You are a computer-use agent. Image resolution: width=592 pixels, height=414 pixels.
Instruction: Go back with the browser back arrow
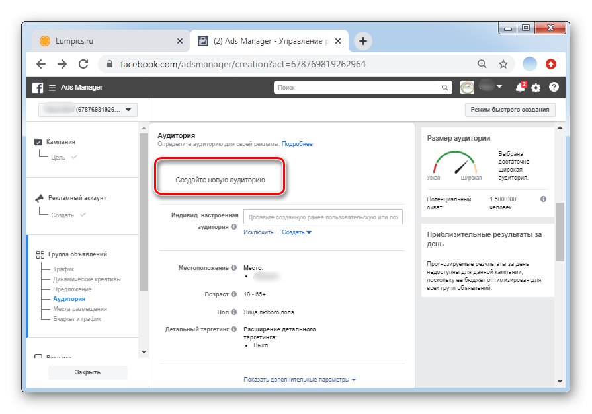41,64
